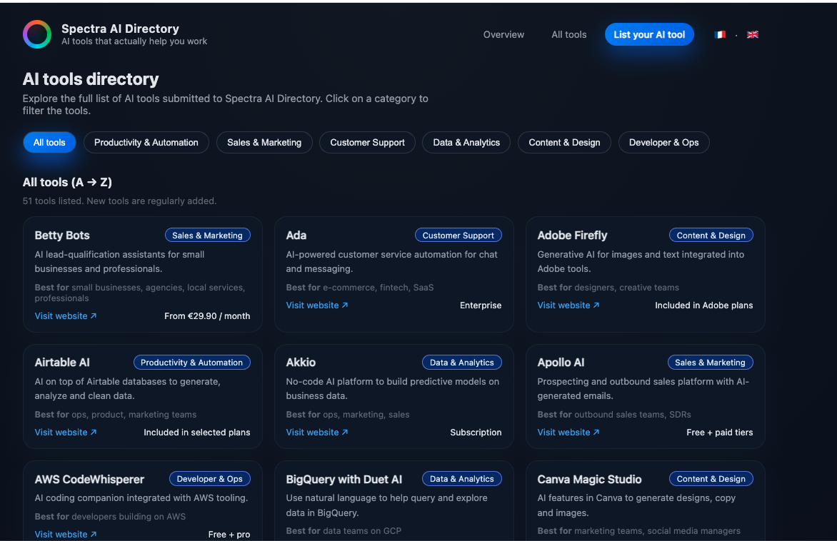Open Akkio's site through the arrow icon
The image size is (837, 541).
(x=346, y=432)
